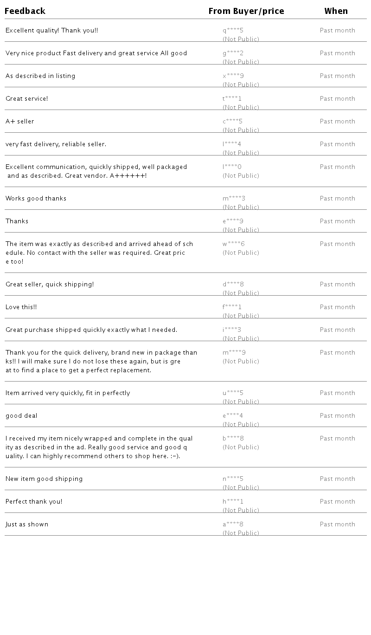
Task: Select the 'Great service!' feedback comment
Action: pos(27,99)
